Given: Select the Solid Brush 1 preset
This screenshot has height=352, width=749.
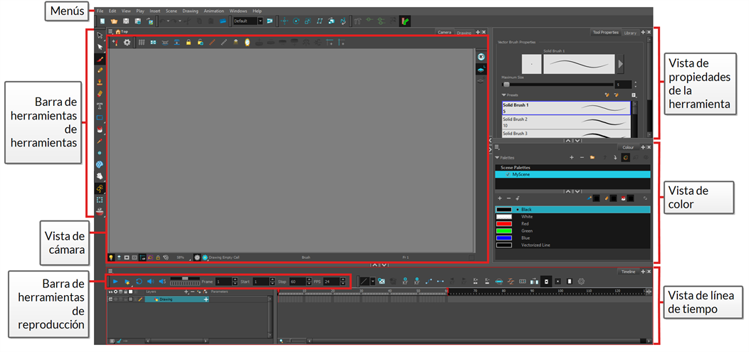Looking at the screenshot, I should tap(566, 108).
